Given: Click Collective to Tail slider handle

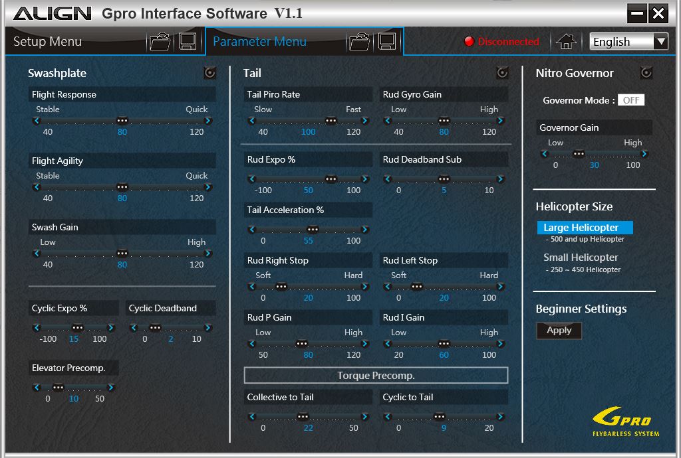Looking at the screenshot, I should (x=303, y=416).
